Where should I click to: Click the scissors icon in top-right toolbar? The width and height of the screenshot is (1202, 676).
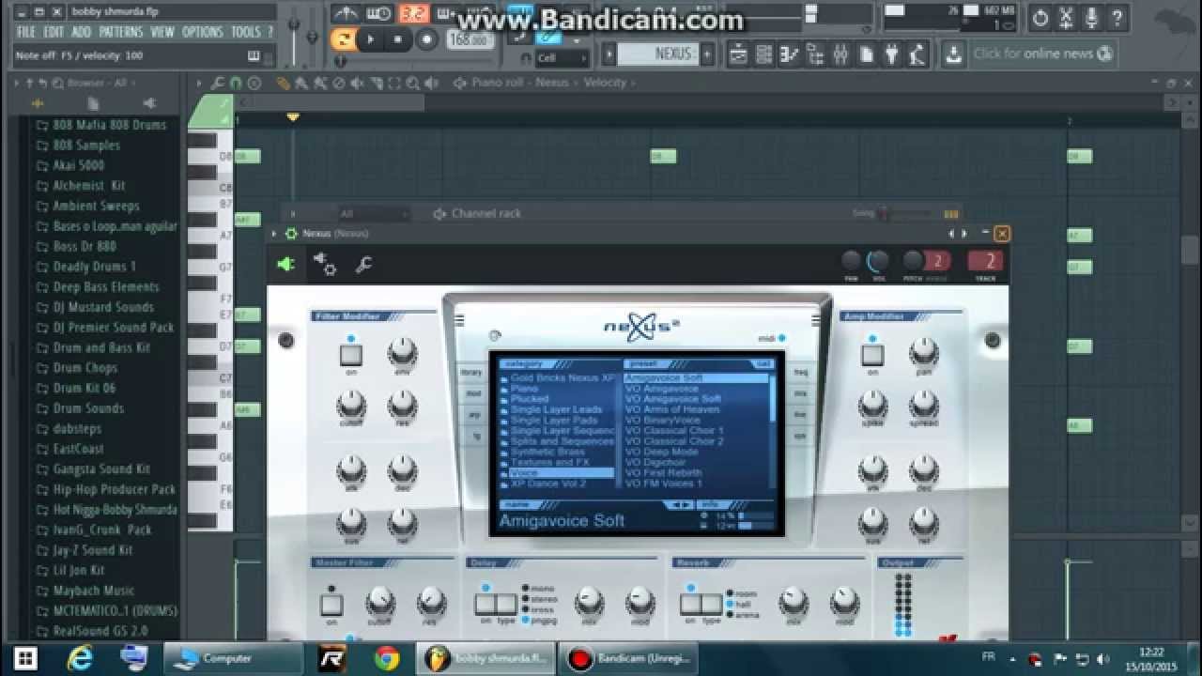point(1066,17)
